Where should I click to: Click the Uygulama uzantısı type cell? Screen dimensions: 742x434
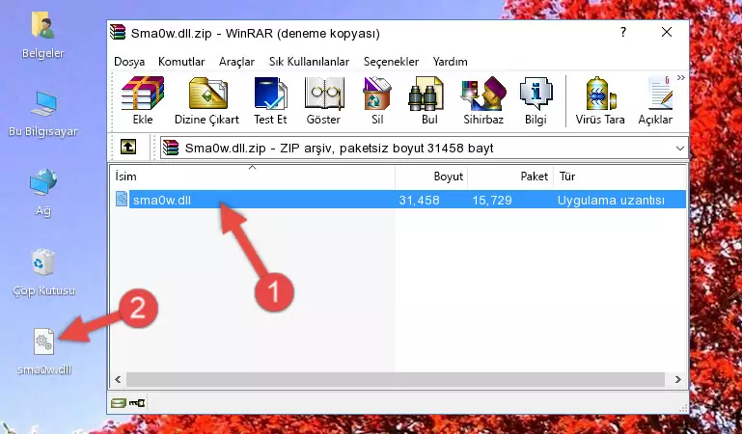pos(611,200)
